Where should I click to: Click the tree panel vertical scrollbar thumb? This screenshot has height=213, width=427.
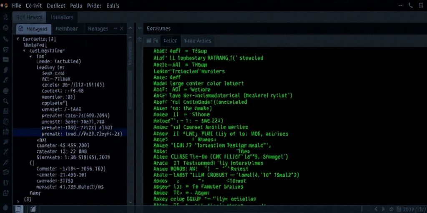click(131, 90)
